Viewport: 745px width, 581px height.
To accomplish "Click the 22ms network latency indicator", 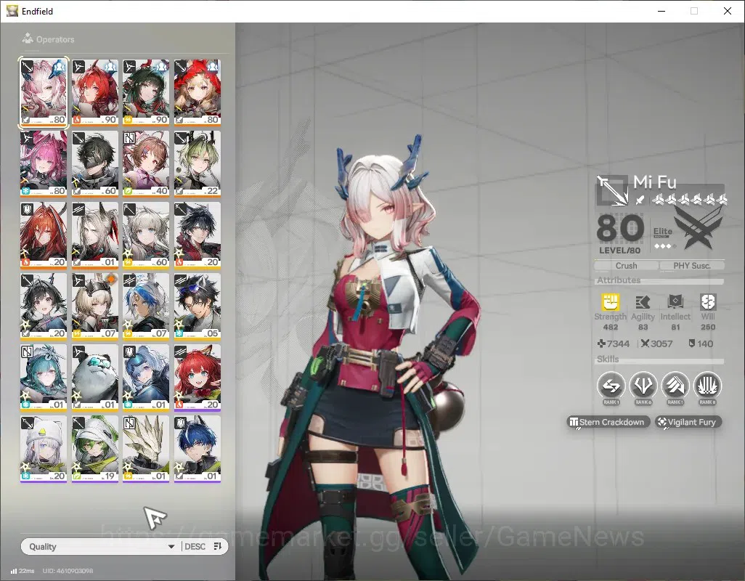I will [x=23, y=571].
